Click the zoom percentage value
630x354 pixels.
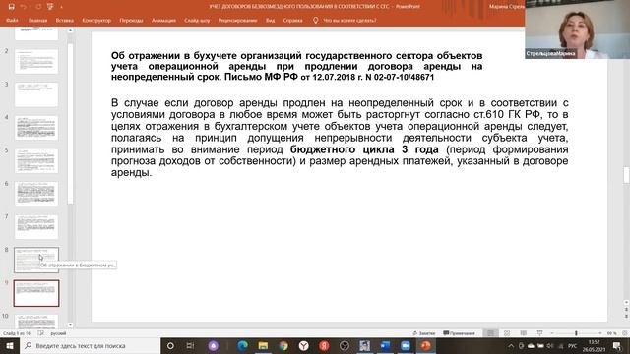tap(611, 333)
